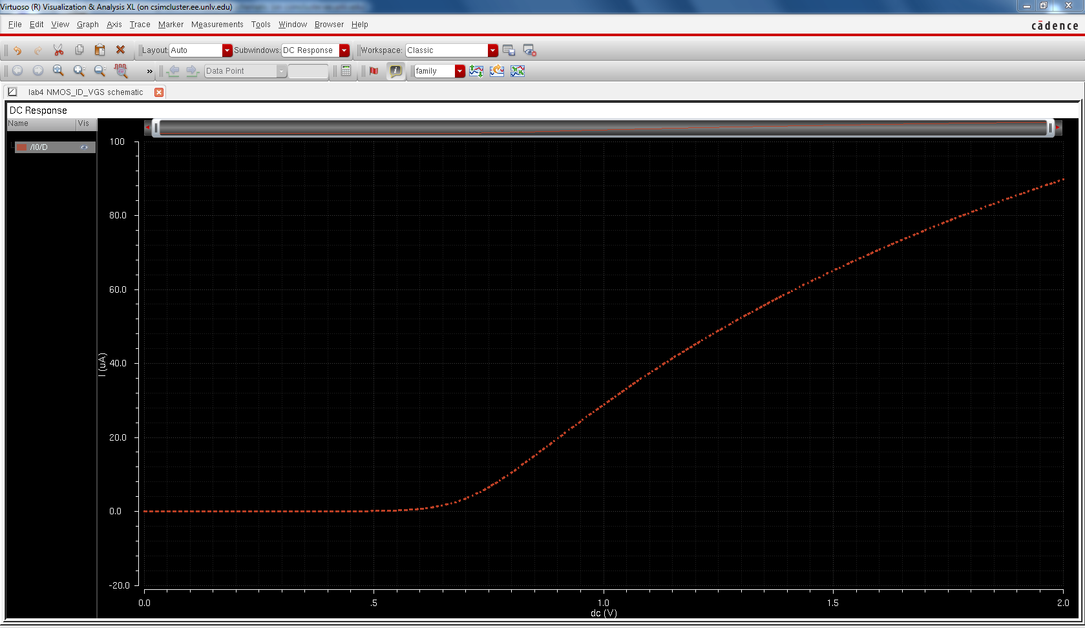Expand the toolbar overflow chevron
Image resolution: width=1085 pixels, height=628 pixels.
click(x=149, y=71)
